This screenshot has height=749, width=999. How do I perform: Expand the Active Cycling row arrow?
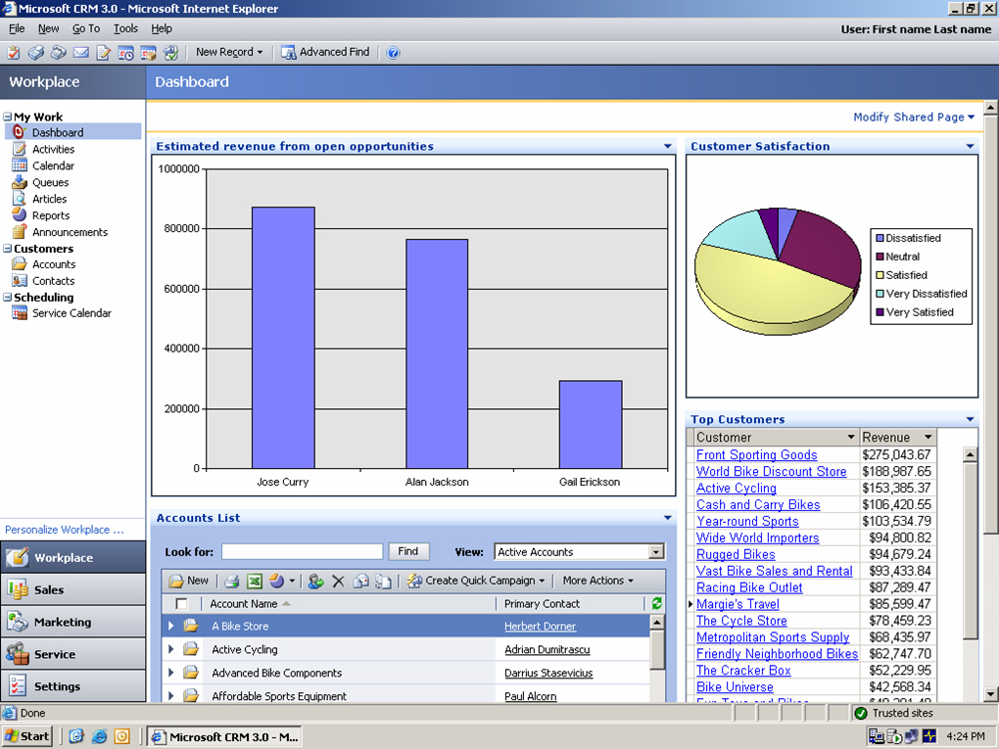point(171,650)
